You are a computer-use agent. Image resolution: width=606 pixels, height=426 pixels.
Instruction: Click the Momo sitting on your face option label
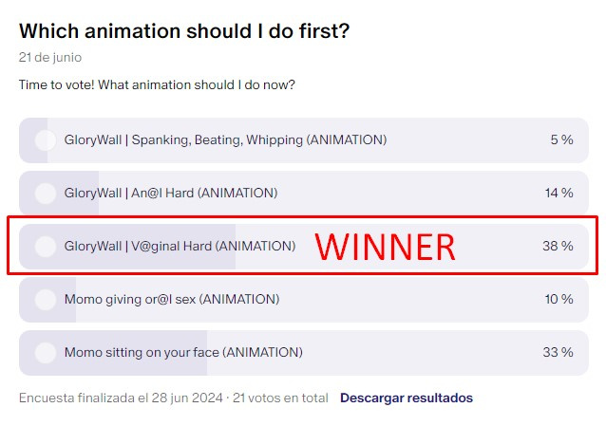click(x=183, y=352)
